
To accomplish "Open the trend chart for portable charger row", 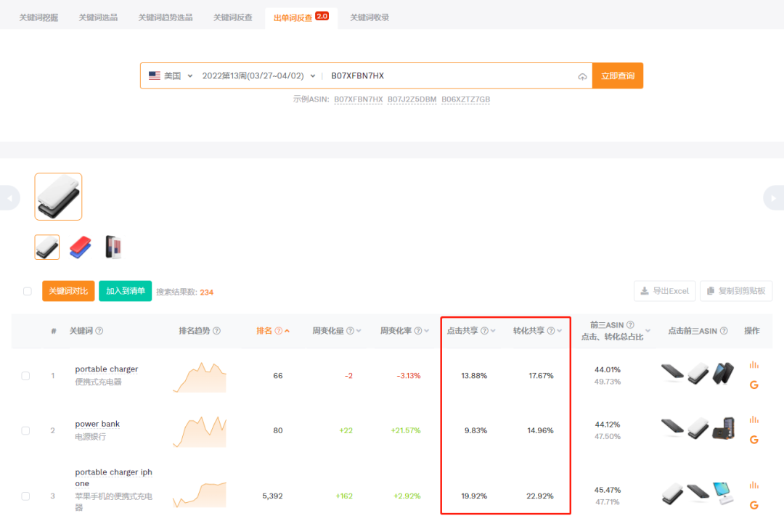I will (200, 377).
